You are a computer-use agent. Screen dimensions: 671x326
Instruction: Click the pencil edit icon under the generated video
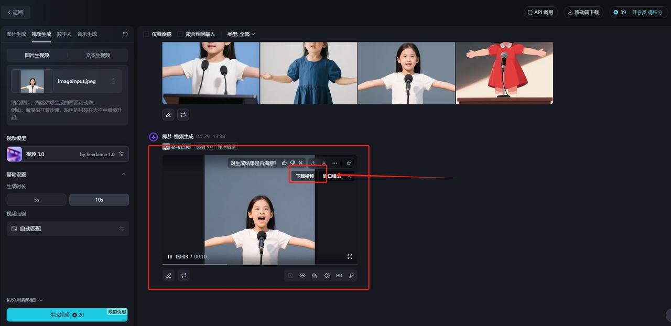click(168, 275)
